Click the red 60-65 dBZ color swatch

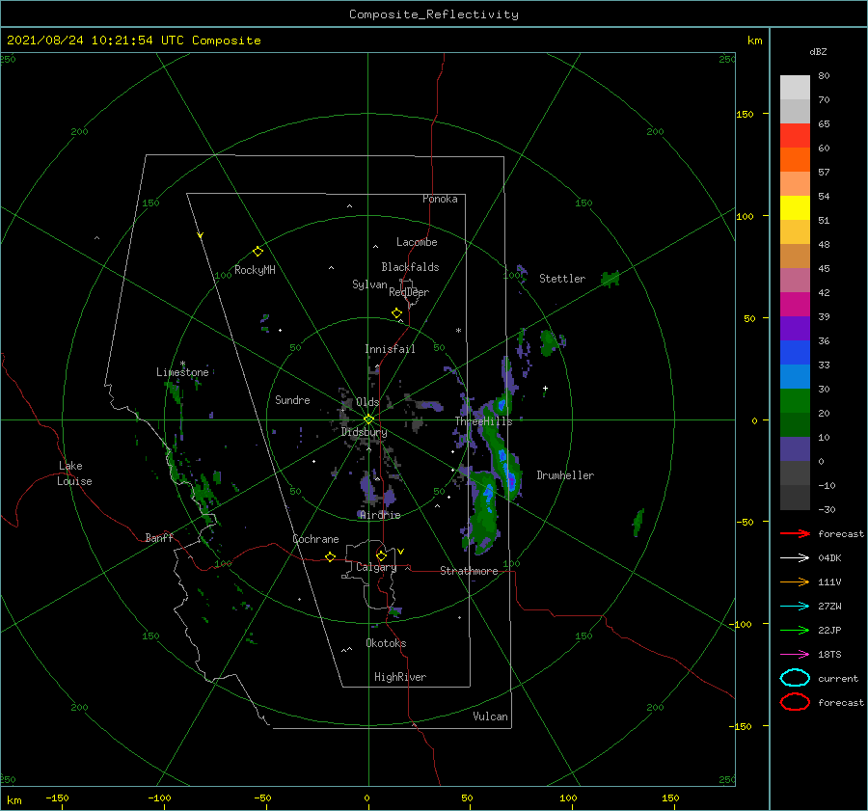(795, 136)
